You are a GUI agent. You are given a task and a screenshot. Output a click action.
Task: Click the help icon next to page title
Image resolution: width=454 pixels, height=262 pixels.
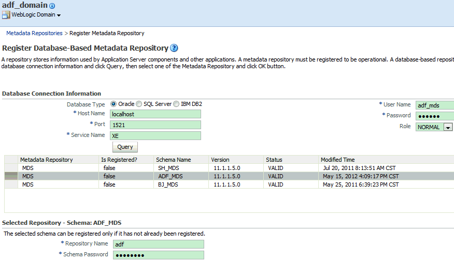(174, 48)
